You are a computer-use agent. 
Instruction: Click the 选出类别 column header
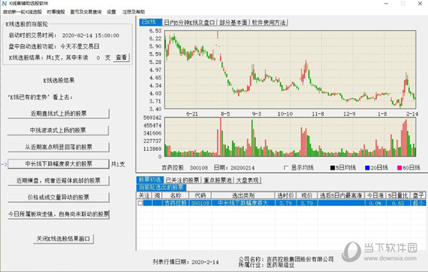tap(243, 195)
